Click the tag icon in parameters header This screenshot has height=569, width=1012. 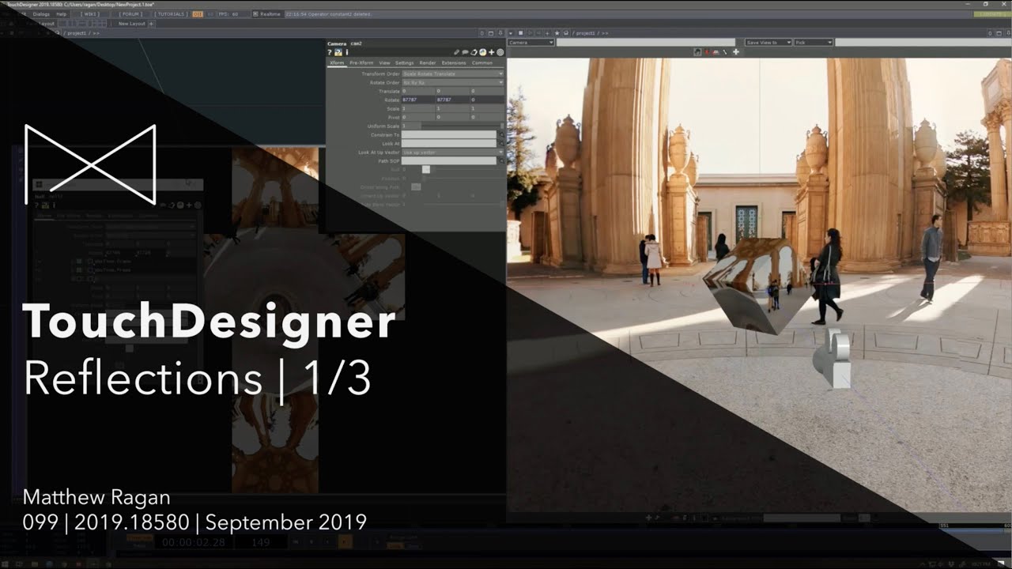click(x=474, y=52)
